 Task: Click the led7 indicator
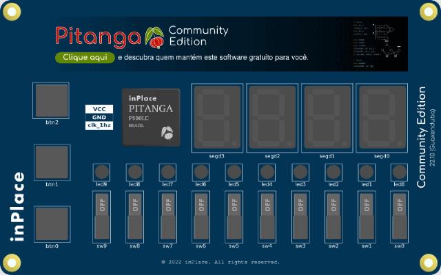[168, 173]
